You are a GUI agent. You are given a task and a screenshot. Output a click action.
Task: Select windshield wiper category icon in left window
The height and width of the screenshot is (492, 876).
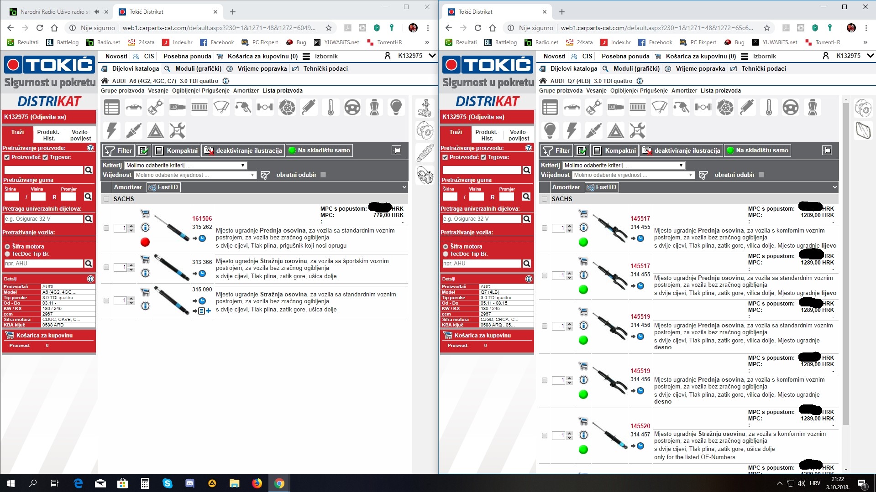pyautogui.click(x=221, y=108)
